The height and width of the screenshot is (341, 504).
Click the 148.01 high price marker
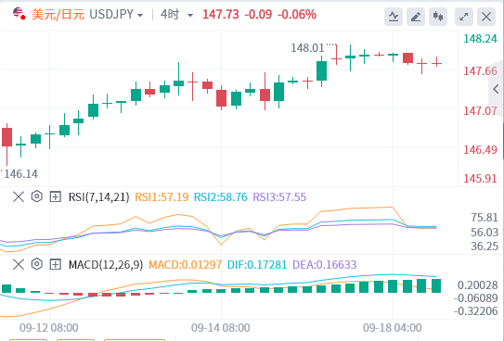(307, 48)
